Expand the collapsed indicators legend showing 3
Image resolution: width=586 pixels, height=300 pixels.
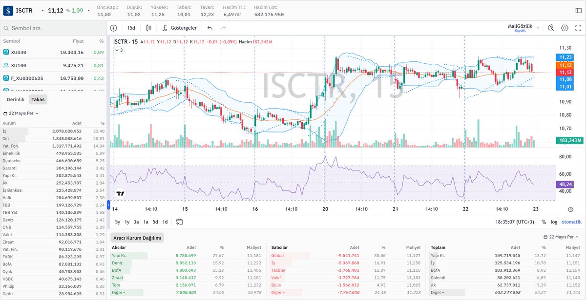pyautogui.click(x=119, y=50)
